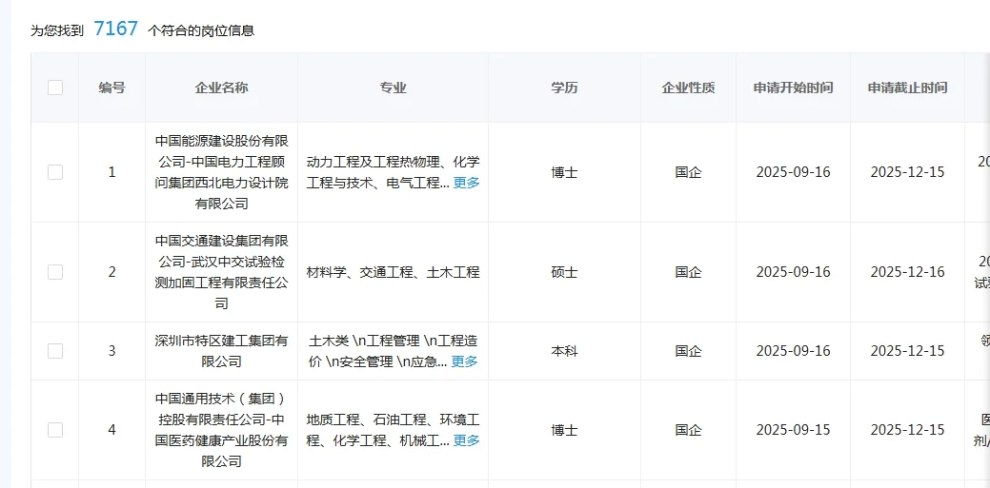Select company name 中国能源建设股份有限公司 in row 1
The width and height of the screenshot is (990, 488).
[x=222, y=172]
